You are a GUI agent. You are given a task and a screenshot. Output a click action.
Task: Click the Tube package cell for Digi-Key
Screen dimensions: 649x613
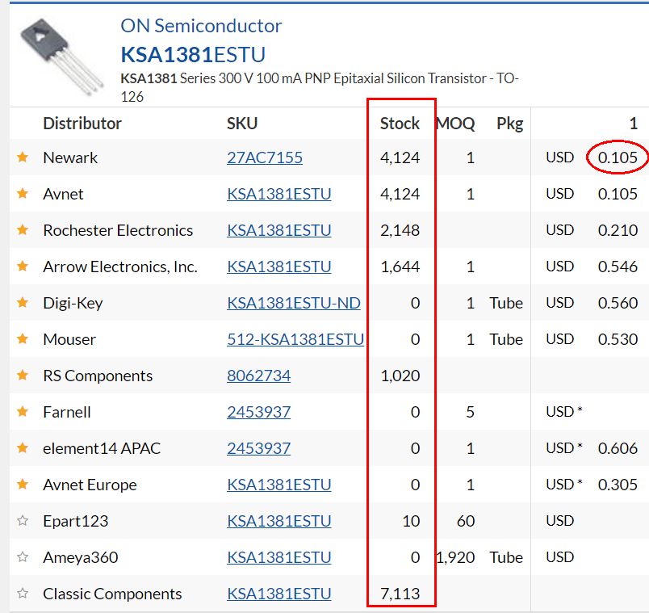506,303
